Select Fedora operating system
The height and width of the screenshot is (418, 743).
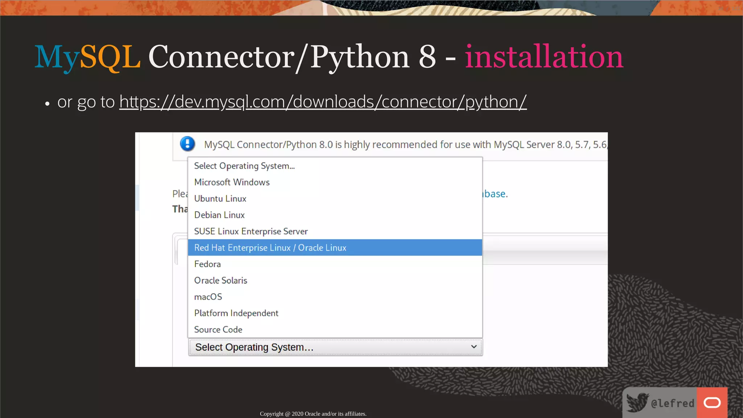pos(208,264)
